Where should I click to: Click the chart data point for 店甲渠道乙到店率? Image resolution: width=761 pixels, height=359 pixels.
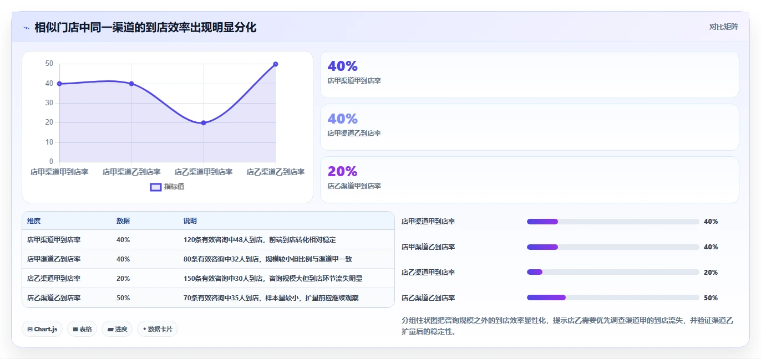(131, 84)
